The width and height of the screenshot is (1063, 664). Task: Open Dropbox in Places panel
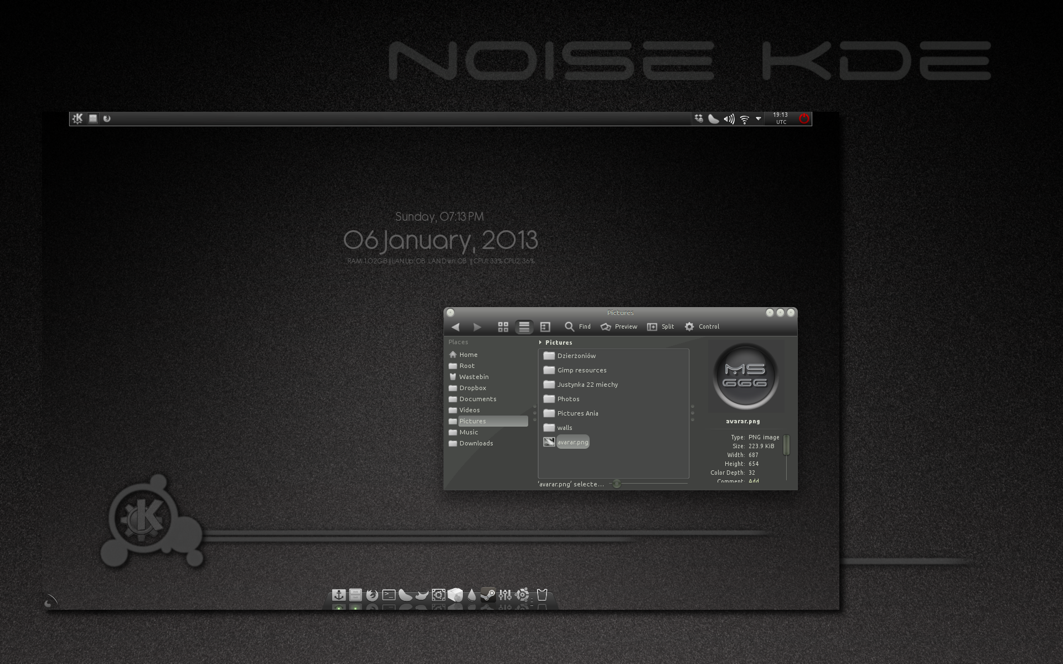488,388
